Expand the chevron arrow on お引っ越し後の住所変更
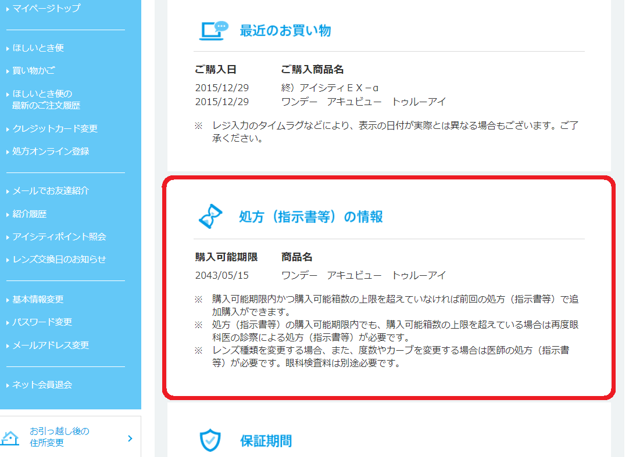 click(x=130, y=438)
